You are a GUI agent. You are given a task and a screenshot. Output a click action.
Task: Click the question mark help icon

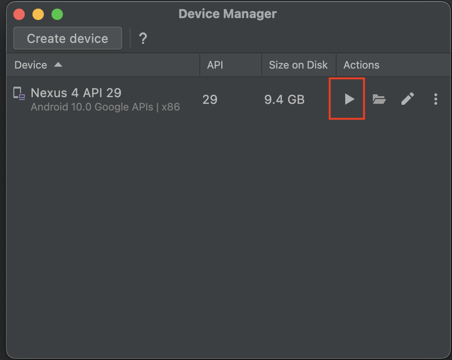[x=143, y=39]
